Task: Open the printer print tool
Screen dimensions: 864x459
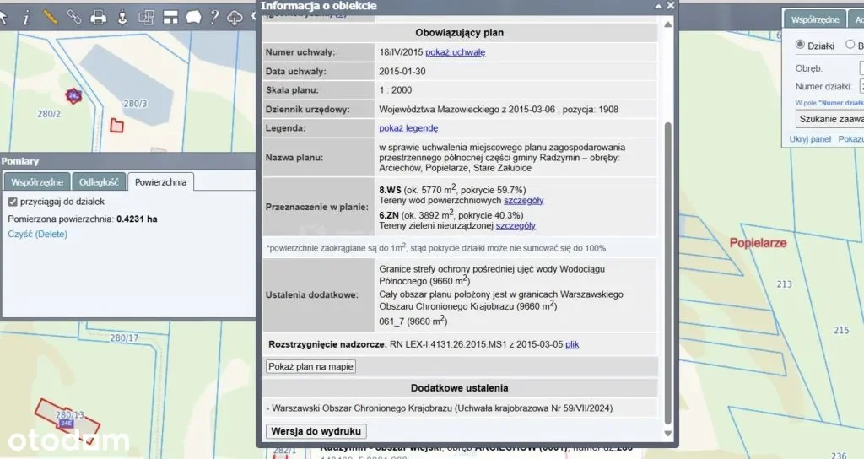Action: click(99, 17)
